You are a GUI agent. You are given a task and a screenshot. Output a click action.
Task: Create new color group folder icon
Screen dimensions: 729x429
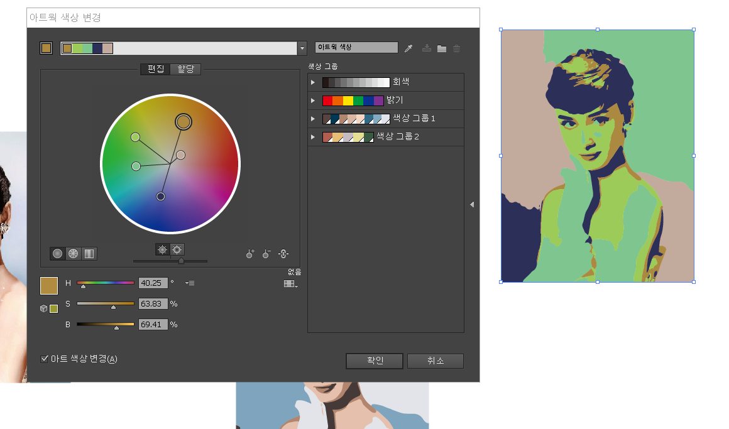[x=442, y=48]
